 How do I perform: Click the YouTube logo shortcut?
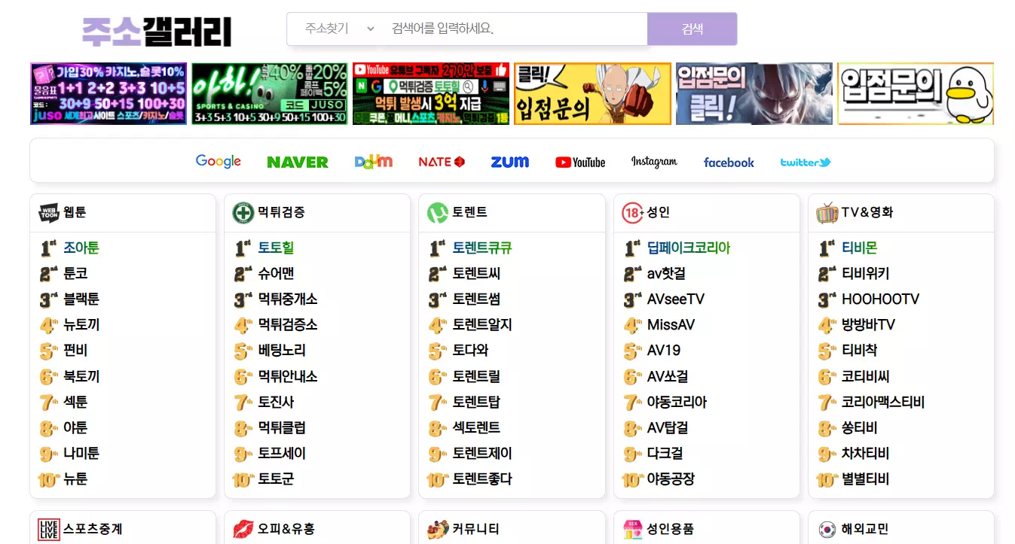(580, 162)
